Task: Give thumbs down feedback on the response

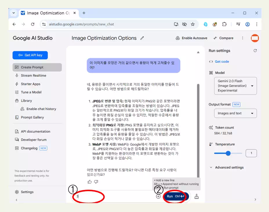Action: pos(96,181)
